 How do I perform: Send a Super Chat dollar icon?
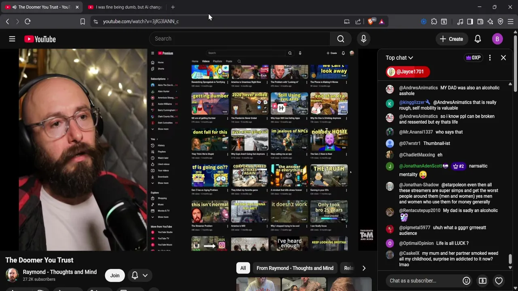point(482,280)
